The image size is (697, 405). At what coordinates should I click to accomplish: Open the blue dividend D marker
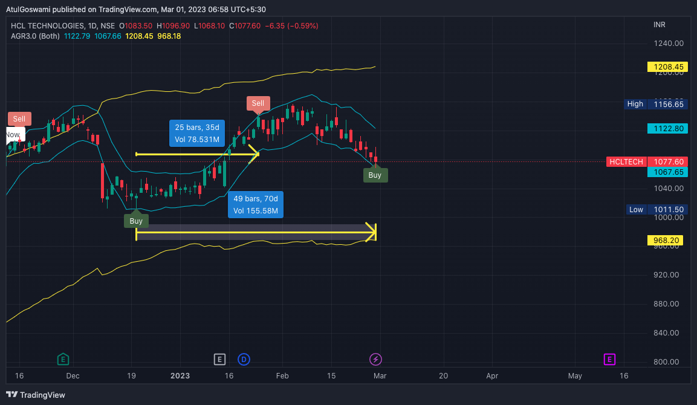click(x=244, y=359)
